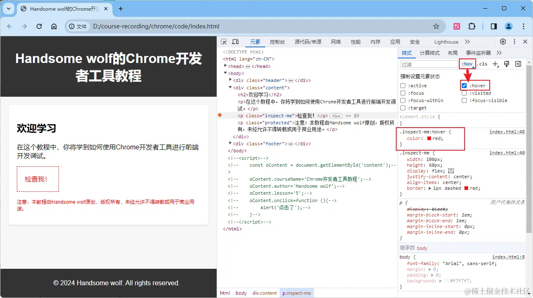Bookmark this page with the star icon
This screenshot has height=298, width=533.
[x=436, y=26]
